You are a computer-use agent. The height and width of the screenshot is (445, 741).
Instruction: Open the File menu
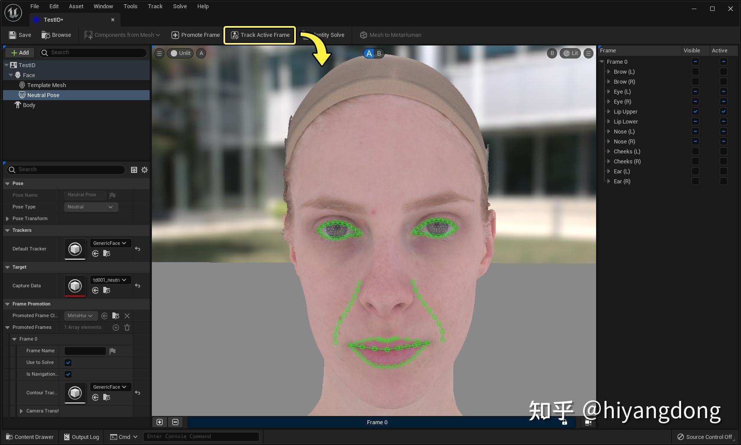[35, 6]
